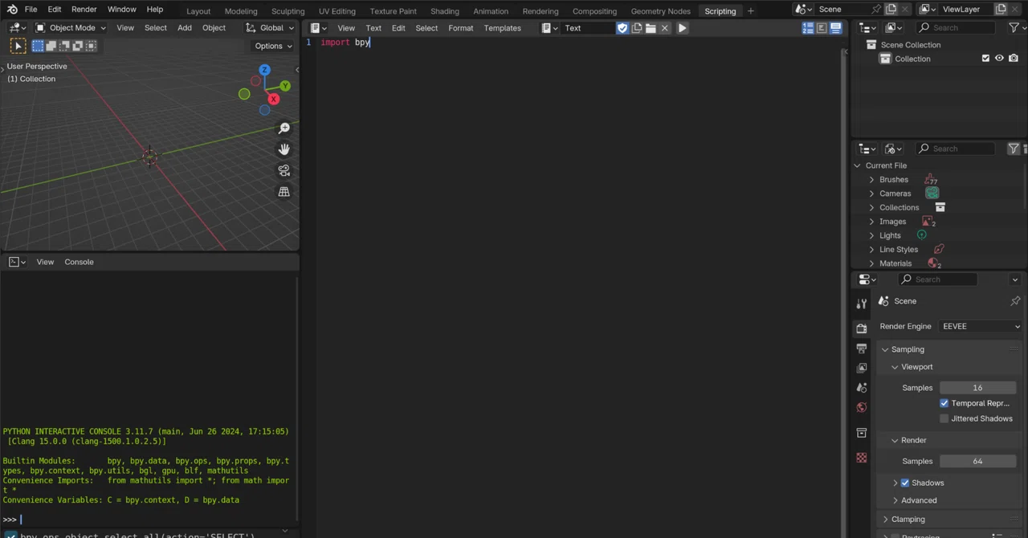This screenshot has width=1028, height=538.
Task: Adjust viewport Samples value 16
Action: (x=977, y=388)
